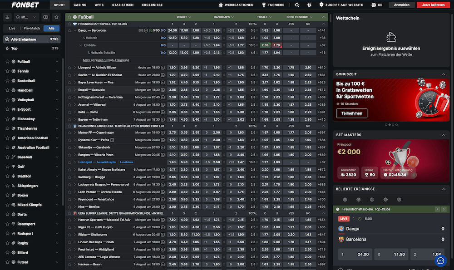Open the TOTALS market dropdown
Viewport: 454px width, 270px height.
click(x=264, y=17)
